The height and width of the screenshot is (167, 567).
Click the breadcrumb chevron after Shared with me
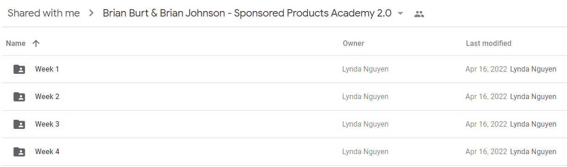click(91, 13)
